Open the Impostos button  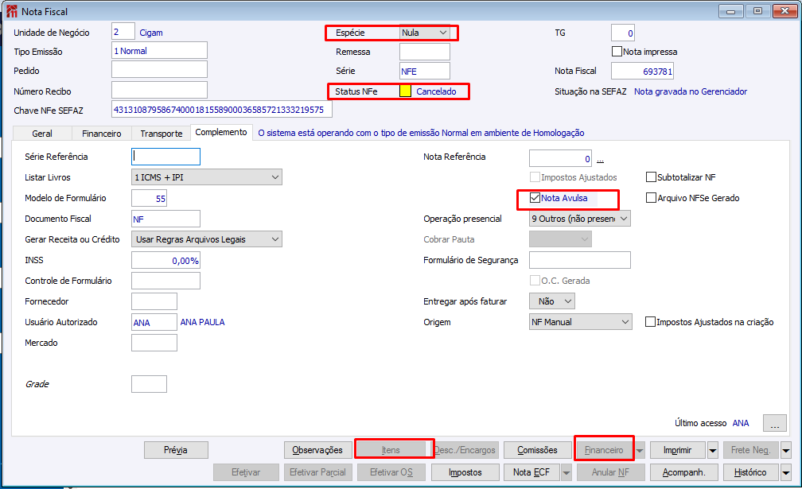pyautogui.click(x=465, y=472)
